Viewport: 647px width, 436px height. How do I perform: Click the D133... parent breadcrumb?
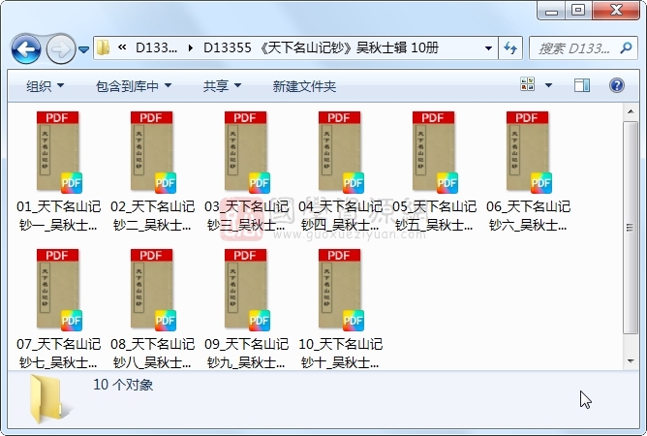pyautogui.click(x=156, y=47)
